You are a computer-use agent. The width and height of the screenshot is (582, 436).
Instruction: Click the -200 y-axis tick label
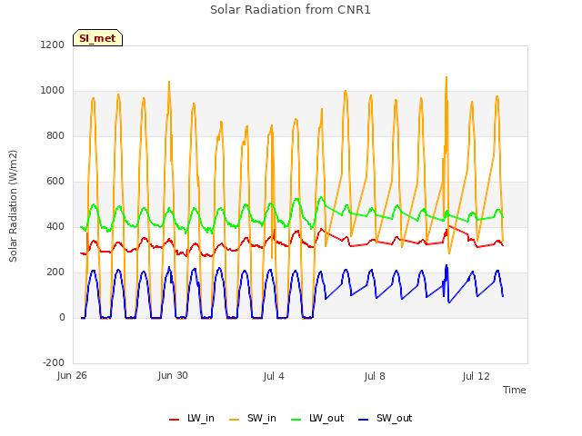[x=54, y=362]
